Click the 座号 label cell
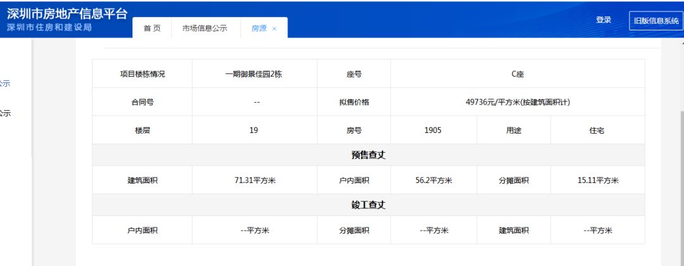Screen dimensions: 684x266 pyautogui.click(x=354, y=74)
